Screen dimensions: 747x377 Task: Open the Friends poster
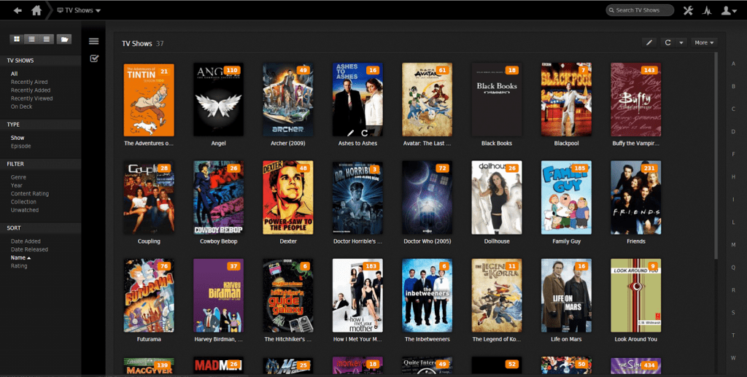(x=635, y=198)
